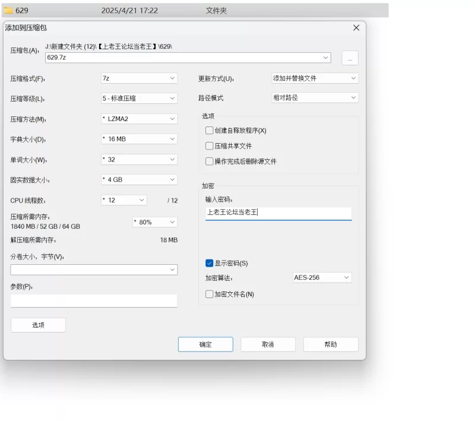Open the CPU 线程数 12 dropdown
This screenshot has height=421, width=475.
point(124,200)
